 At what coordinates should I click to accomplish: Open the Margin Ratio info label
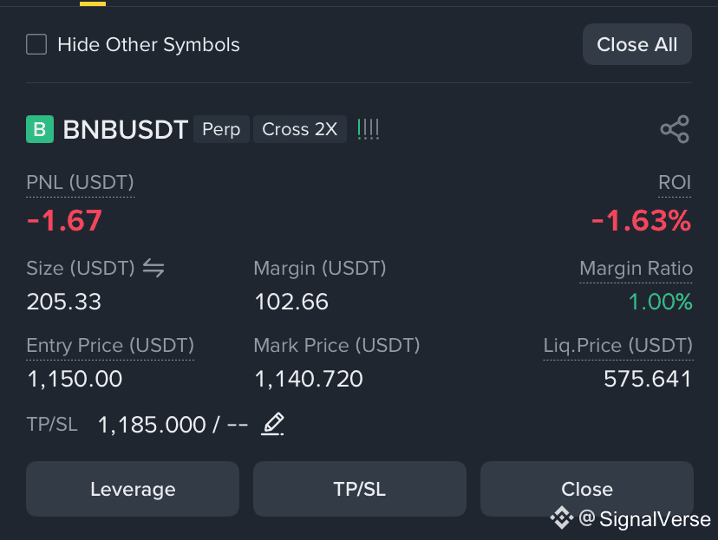pyautogui.click(x=636, y=269)
